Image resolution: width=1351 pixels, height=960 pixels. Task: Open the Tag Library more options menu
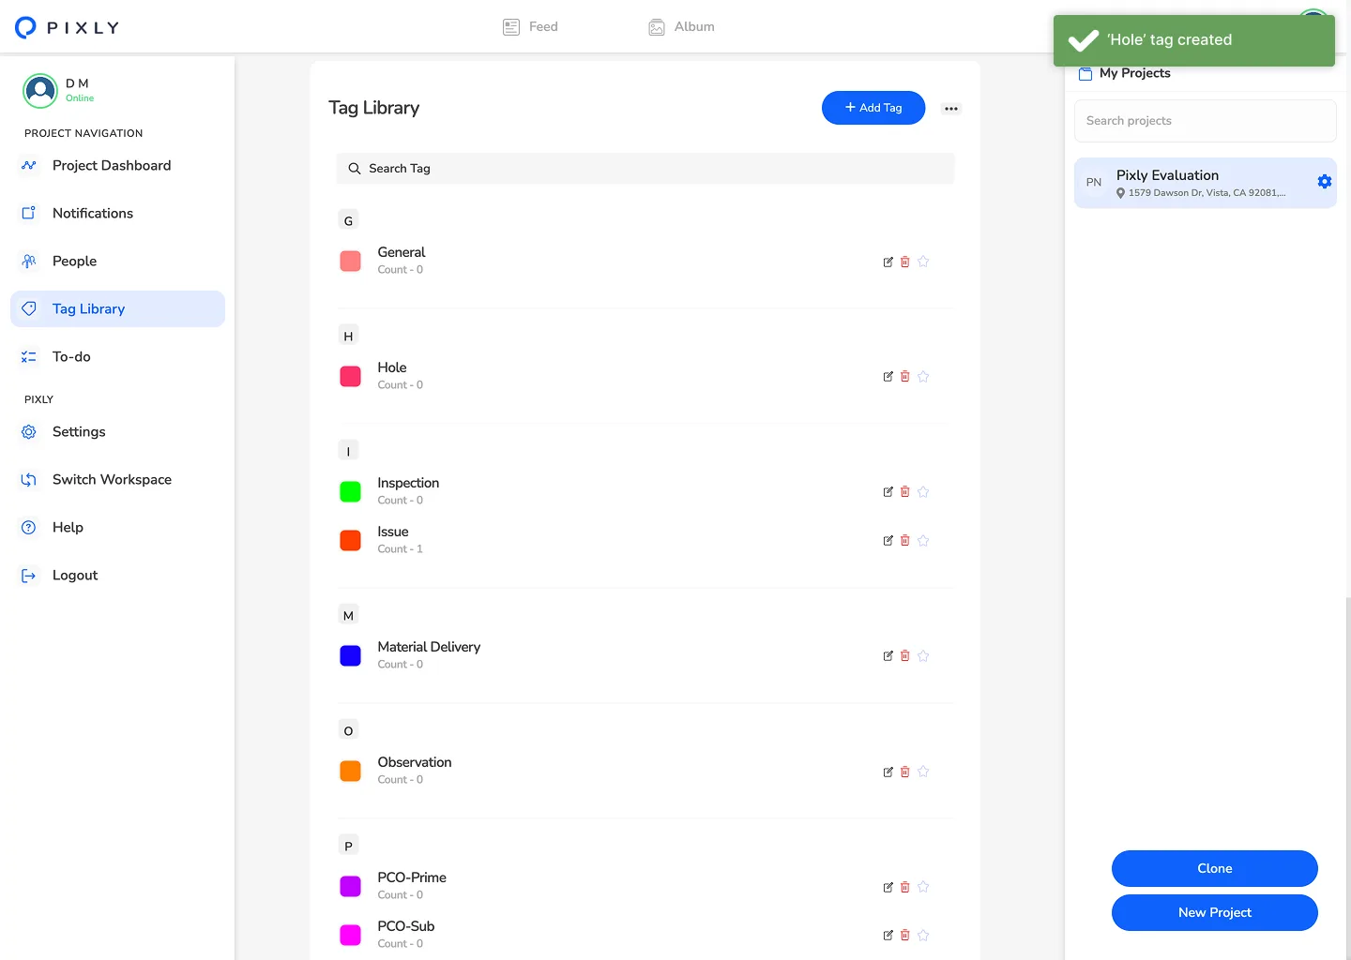click(x=951, y=109)
